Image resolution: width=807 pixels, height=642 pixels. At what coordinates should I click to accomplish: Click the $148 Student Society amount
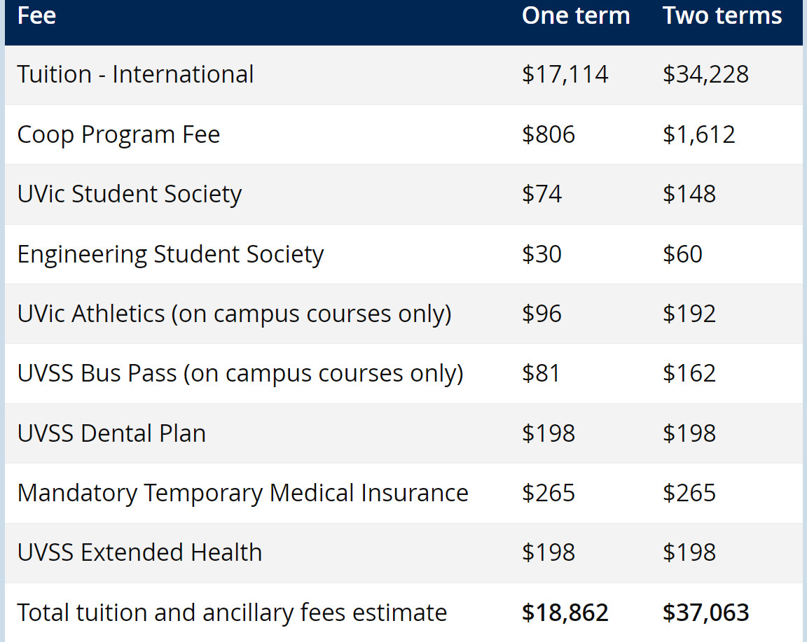point(689,194)
